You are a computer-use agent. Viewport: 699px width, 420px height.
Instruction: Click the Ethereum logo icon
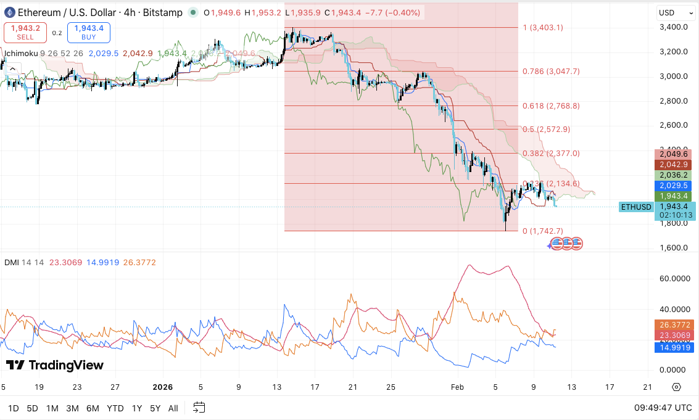click(x=9, y=12)
